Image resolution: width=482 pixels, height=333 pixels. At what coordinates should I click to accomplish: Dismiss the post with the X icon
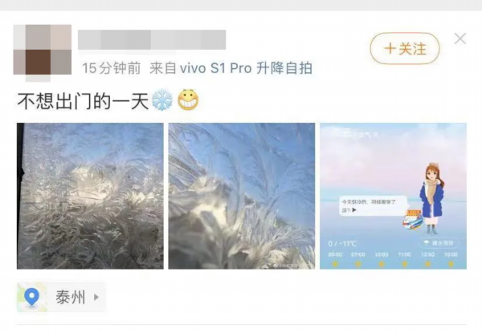460,39
